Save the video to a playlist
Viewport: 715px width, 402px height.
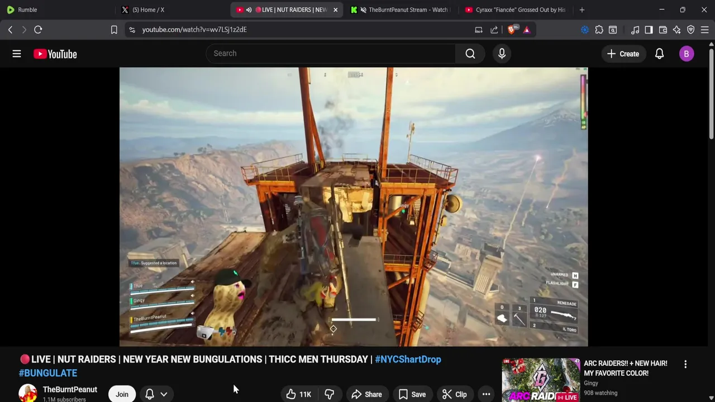click(412, 394)
